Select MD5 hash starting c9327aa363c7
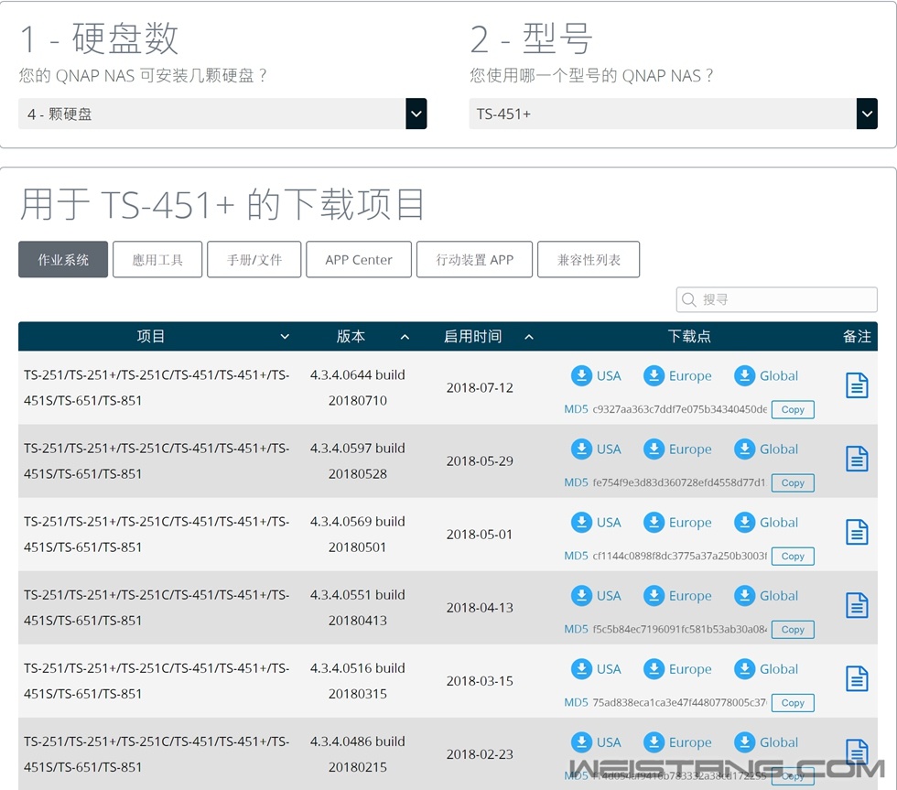 pyautogui.click(x=679, y=409)
